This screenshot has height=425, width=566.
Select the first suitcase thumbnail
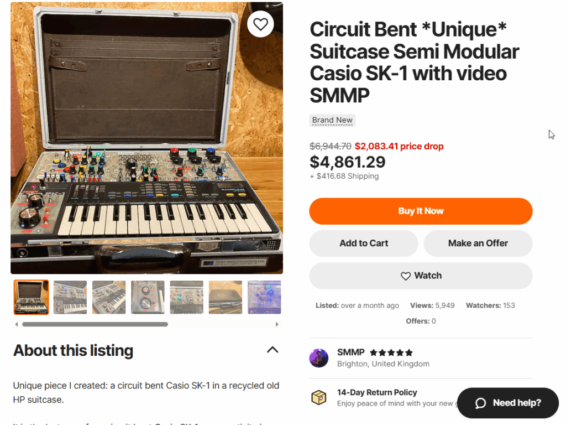(x=31, y=297)
